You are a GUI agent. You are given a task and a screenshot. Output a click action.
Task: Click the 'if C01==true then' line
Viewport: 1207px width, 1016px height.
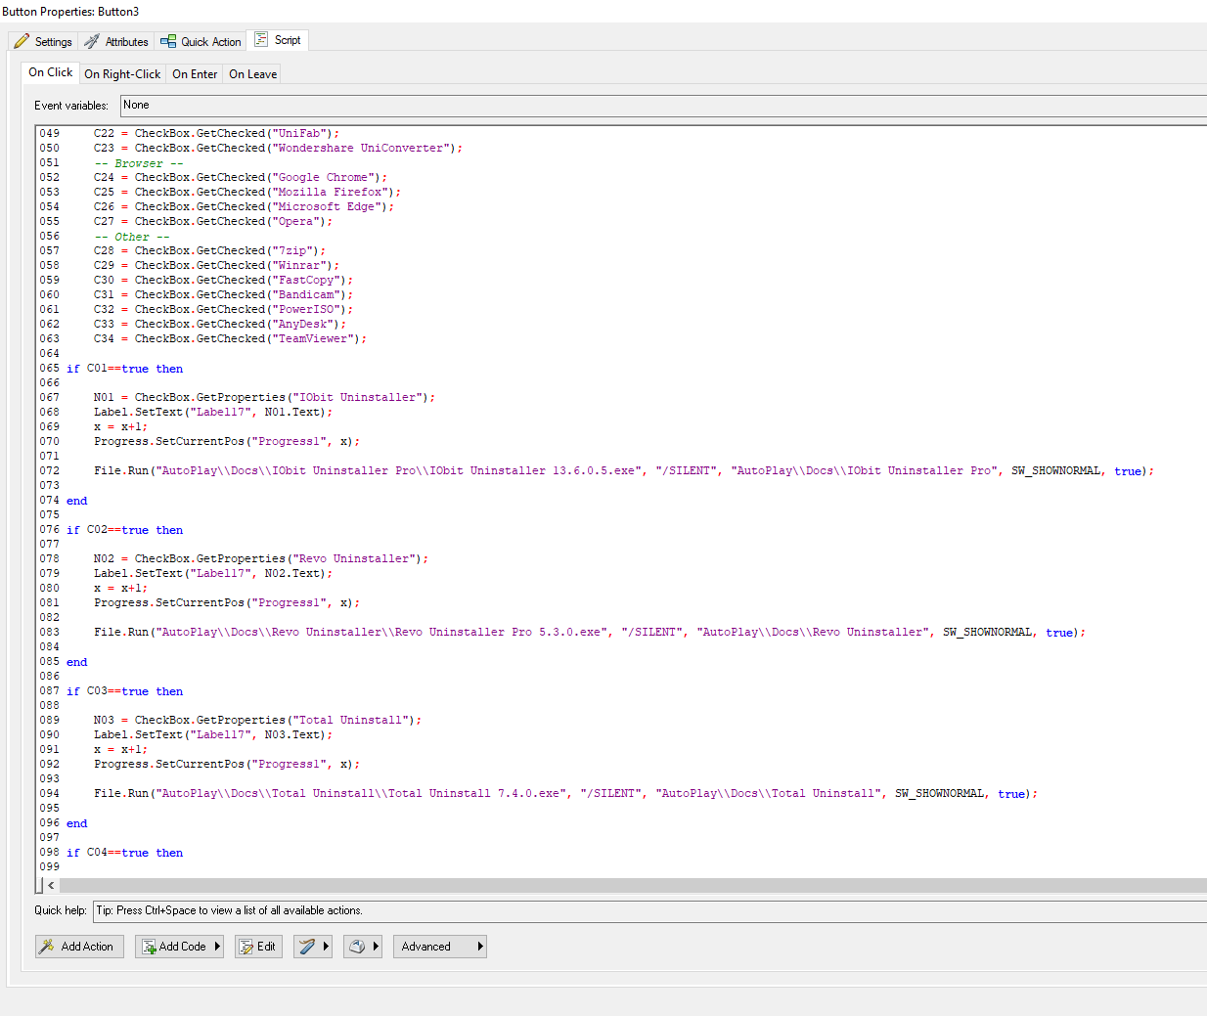click(x=124, y=369)
